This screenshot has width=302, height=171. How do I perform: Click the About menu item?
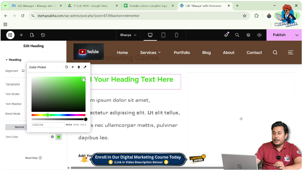229,52
